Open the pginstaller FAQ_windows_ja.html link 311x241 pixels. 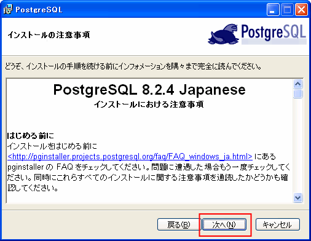point(130,157)
